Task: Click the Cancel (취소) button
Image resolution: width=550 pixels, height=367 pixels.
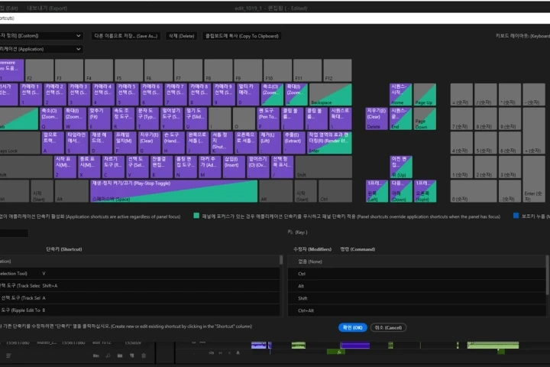Action: [x=388, y=328]
